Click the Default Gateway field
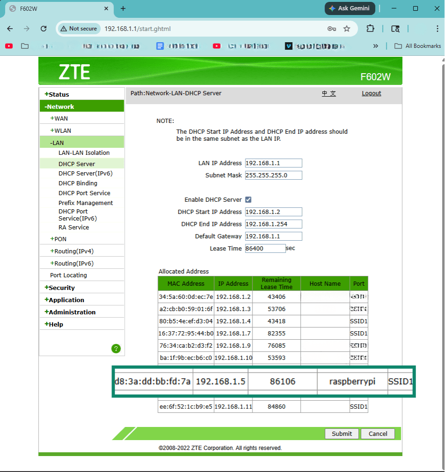This screenshot has width=445, height=472. click(x=274, y=236)
